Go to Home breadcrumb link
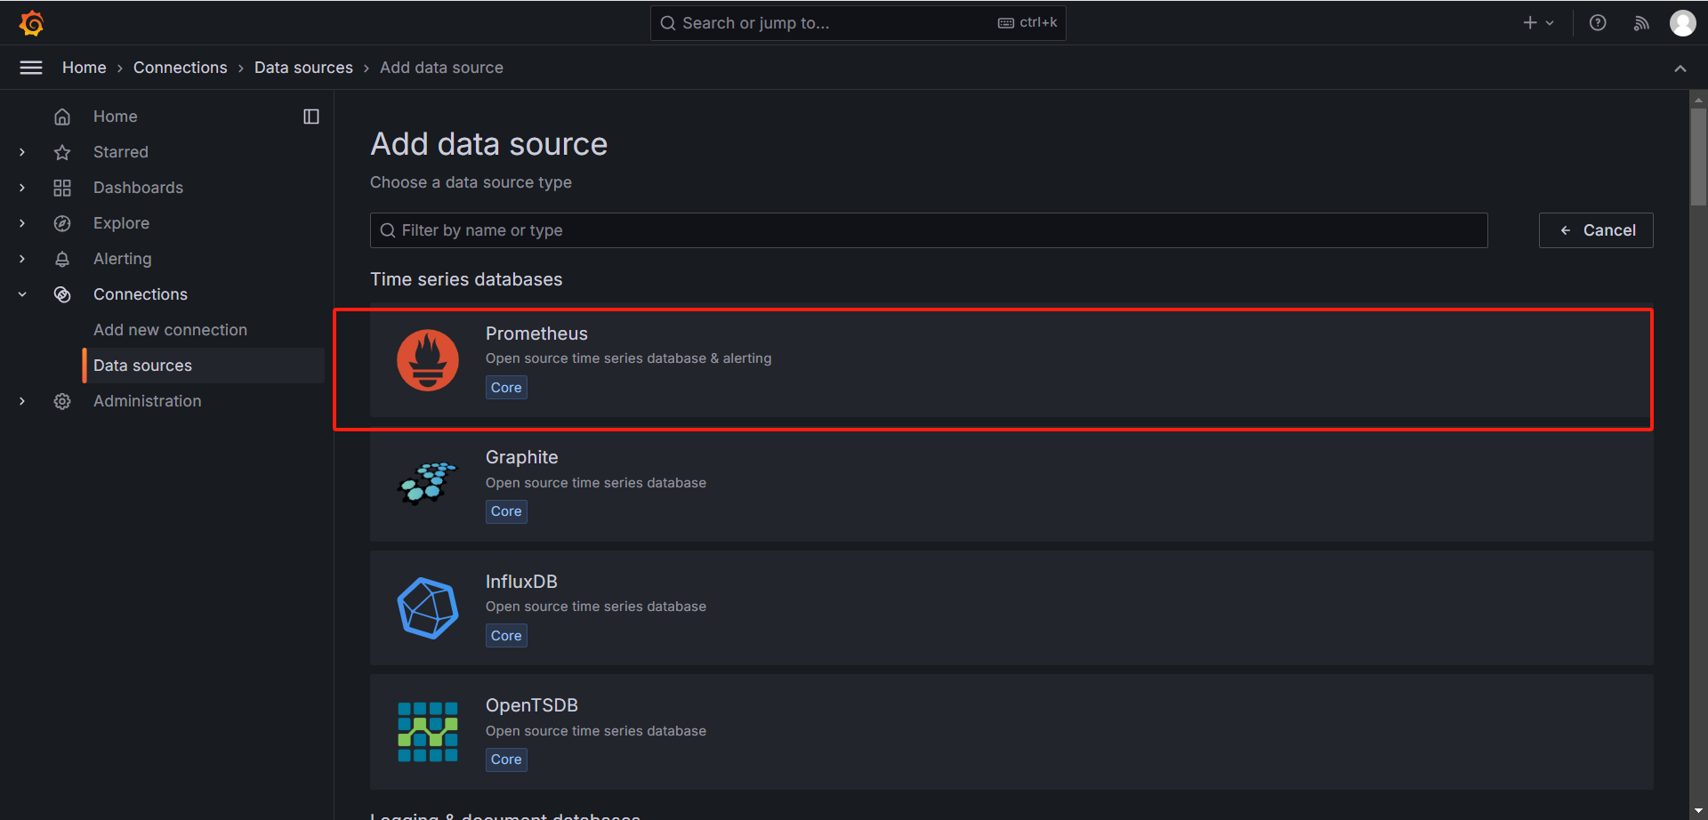This screenshot has height=820, width=1708. [85, 68]
